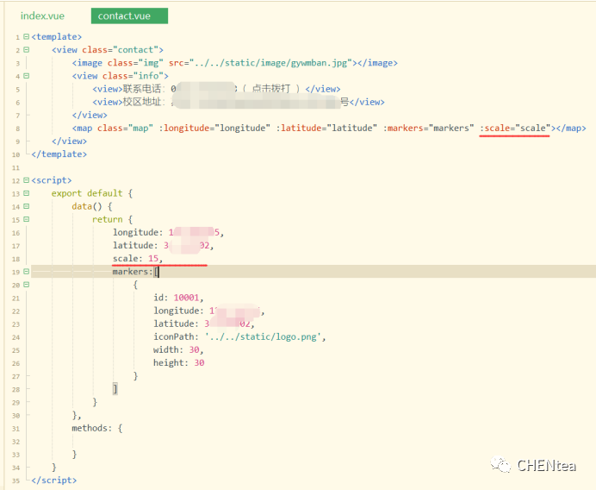This screenshot has height=490, width=596.
Task: Click the empty line 32 inside methods
Action: pyautogui.click(x=312, y=442)
